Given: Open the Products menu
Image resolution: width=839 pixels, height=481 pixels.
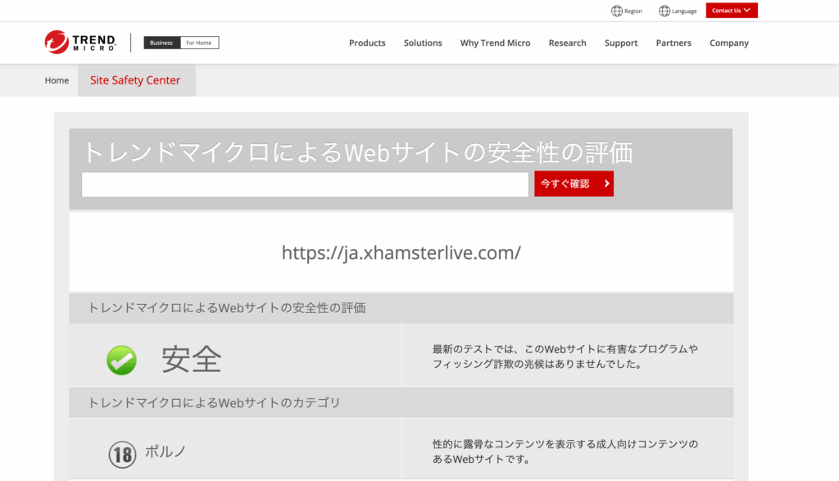Looking at the screenshot, I should (367, 43).
